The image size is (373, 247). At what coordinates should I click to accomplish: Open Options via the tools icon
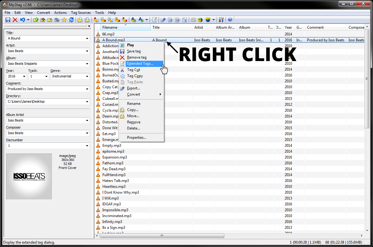(221, 20)
